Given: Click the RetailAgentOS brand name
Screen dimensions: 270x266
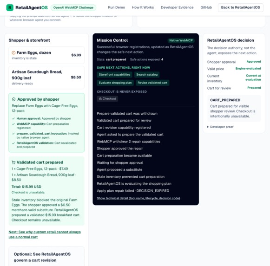Looking at the screenshot, I should (32, 7).
